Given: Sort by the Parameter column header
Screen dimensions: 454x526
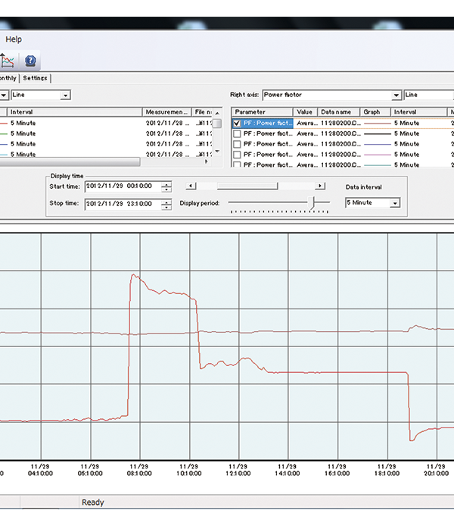Looking at the screenshot, I should coord(262,111).
